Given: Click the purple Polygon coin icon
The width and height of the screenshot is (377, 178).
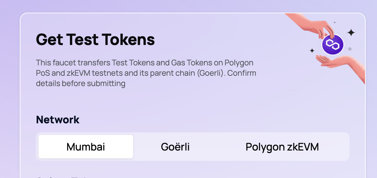Looking at the screenshot, I should pyautogui.click(x=333, y=45).
